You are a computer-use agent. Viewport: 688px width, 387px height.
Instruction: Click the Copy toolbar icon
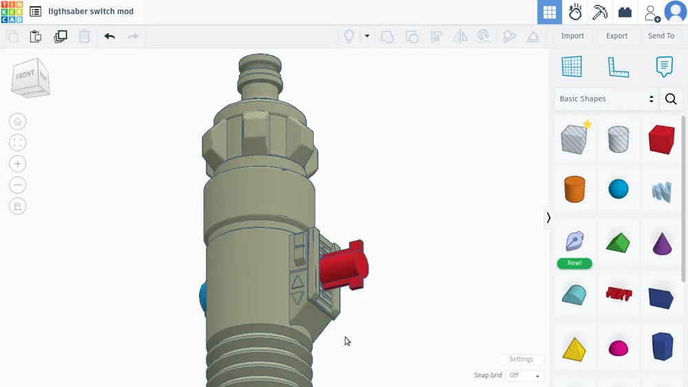click(x=12, y=36)
